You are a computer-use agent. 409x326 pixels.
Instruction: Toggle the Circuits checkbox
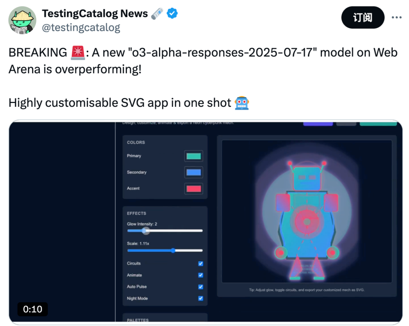coord(201,264)
